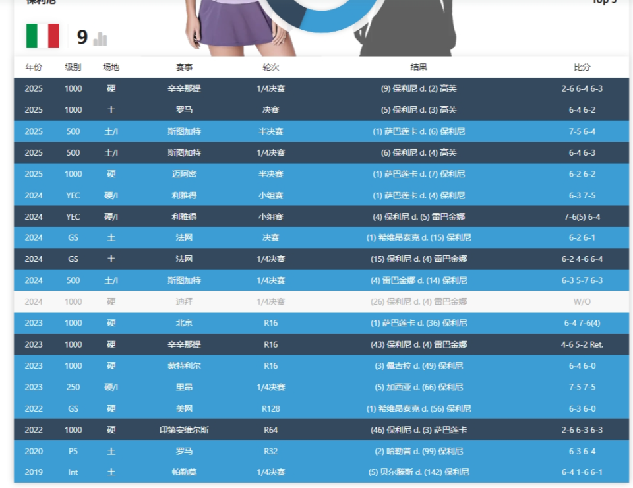Click score 7-6(5) 6-4 in 利雅得 row
The image size is (633, 488).
(x=582, y=217)
